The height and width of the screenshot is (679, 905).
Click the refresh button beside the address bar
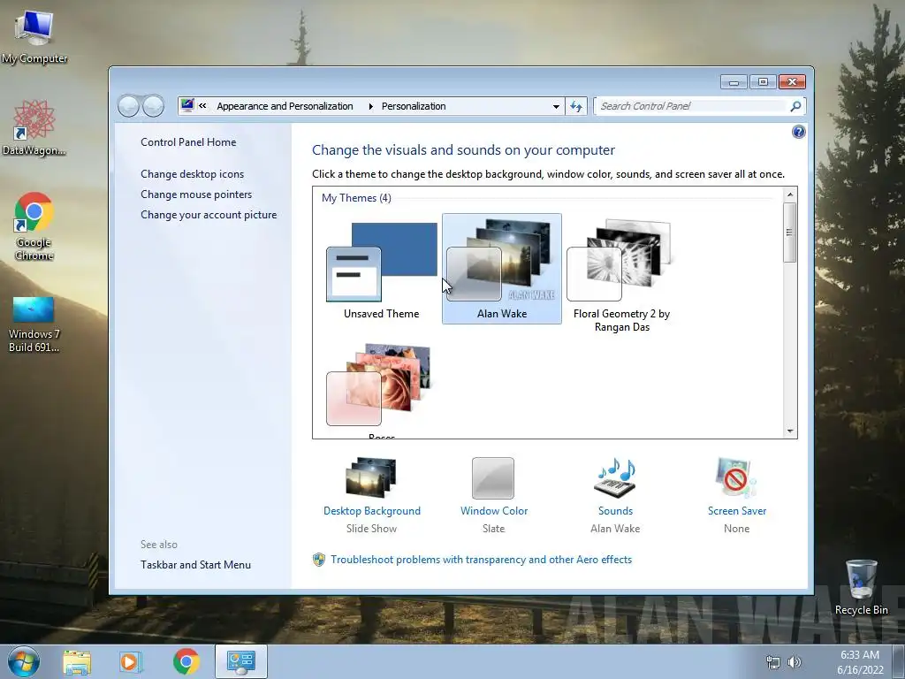click(576, 106)
